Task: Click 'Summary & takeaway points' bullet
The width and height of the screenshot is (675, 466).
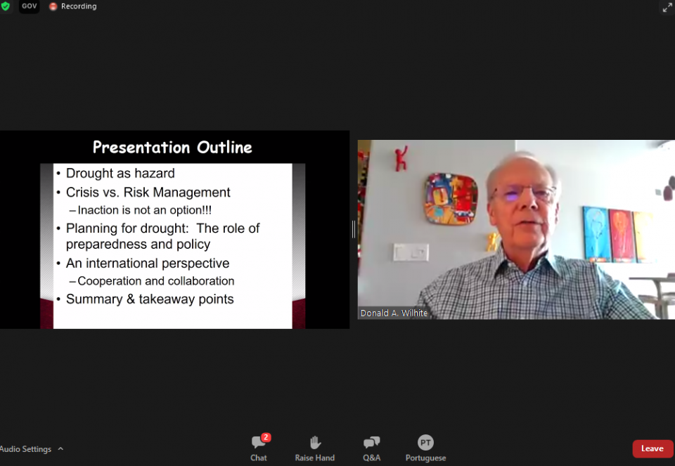Action: point(150,299)
